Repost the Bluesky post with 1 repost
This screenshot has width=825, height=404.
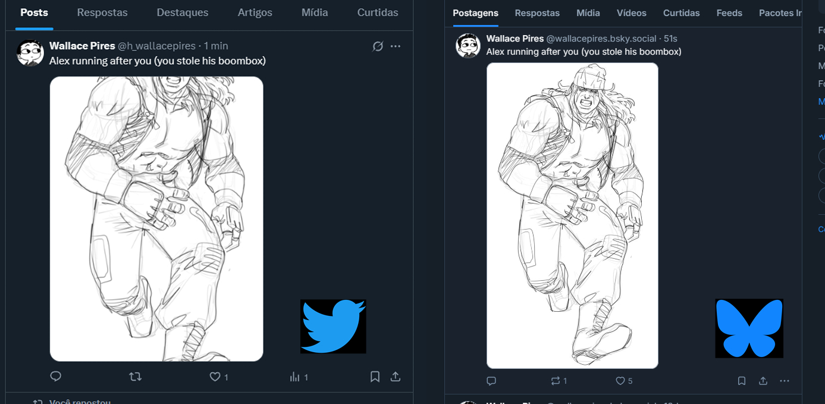(x=556, y=381)
